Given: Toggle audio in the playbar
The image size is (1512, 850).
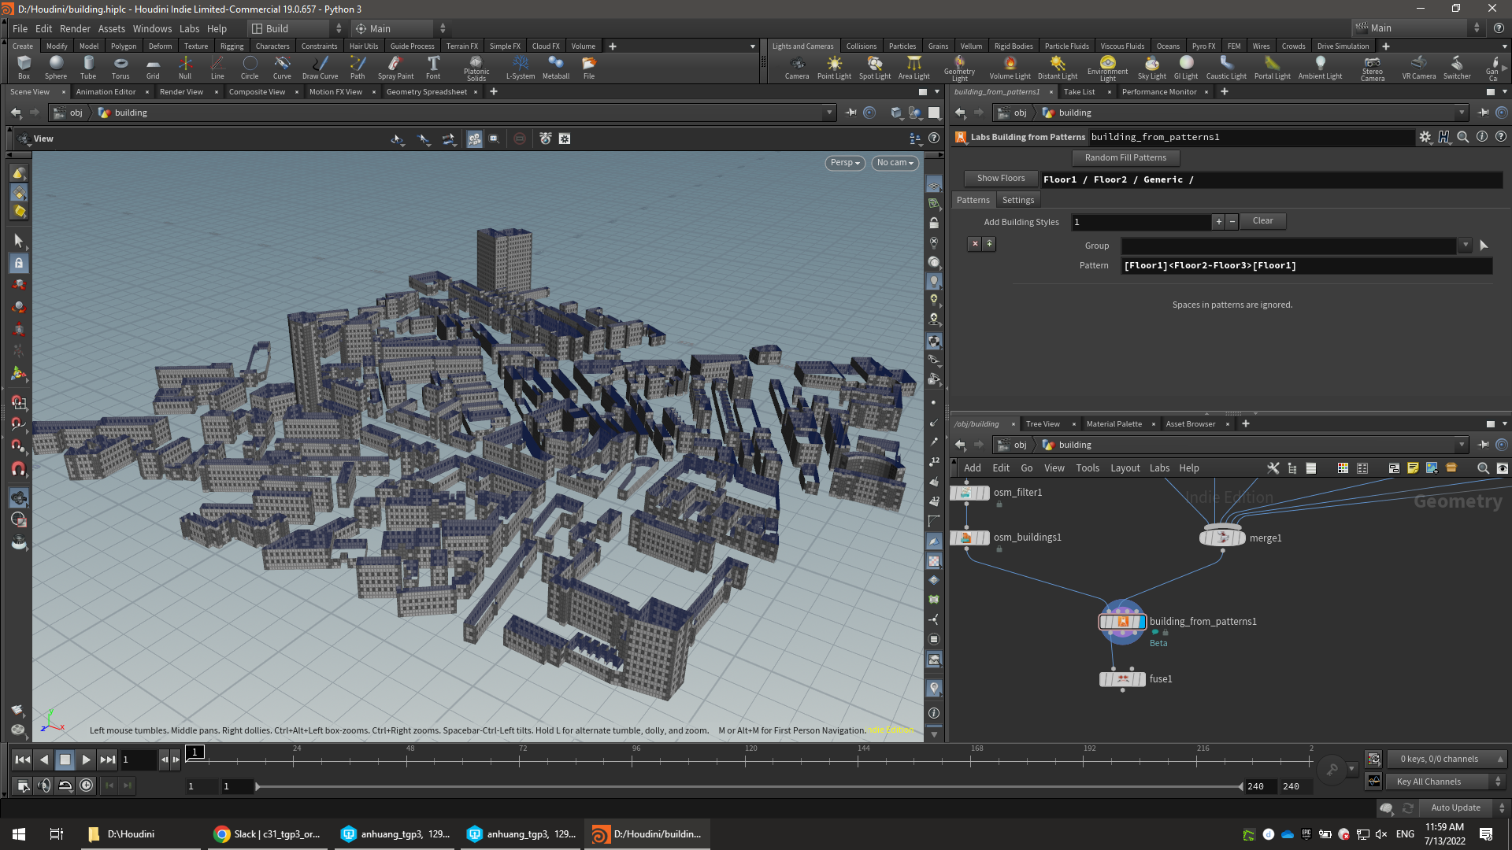Looking at the screenshot, I should pyautogui.click(x=44, y=785).
